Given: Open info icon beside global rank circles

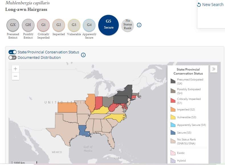Looking at the screenshot, I should click(x=139, y=25).
